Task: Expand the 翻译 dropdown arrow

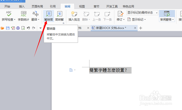Action: 39,19
